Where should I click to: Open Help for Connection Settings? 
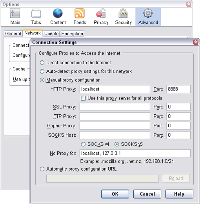[179, 194]
